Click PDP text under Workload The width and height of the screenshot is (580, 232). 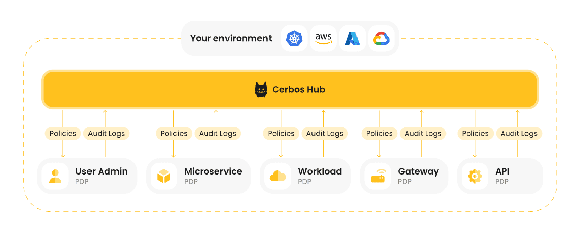(x=305, y=182)
